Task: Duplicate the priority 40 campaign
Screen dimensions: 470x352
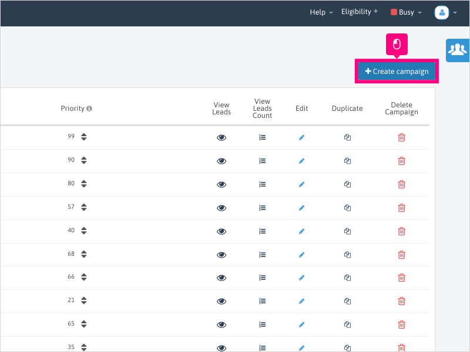Action: point(347,231)
